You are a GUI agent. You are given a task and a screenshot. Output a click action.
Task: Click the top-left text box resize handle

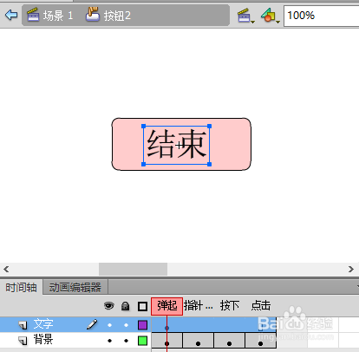[143, 127]
